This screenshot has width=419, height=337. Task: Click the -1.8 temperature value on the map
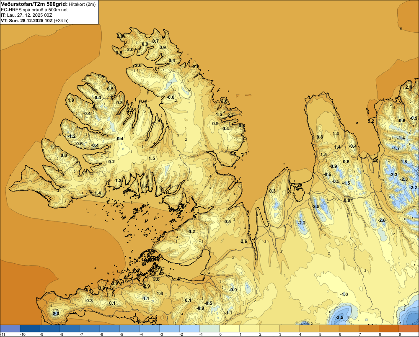pos(403,162)
